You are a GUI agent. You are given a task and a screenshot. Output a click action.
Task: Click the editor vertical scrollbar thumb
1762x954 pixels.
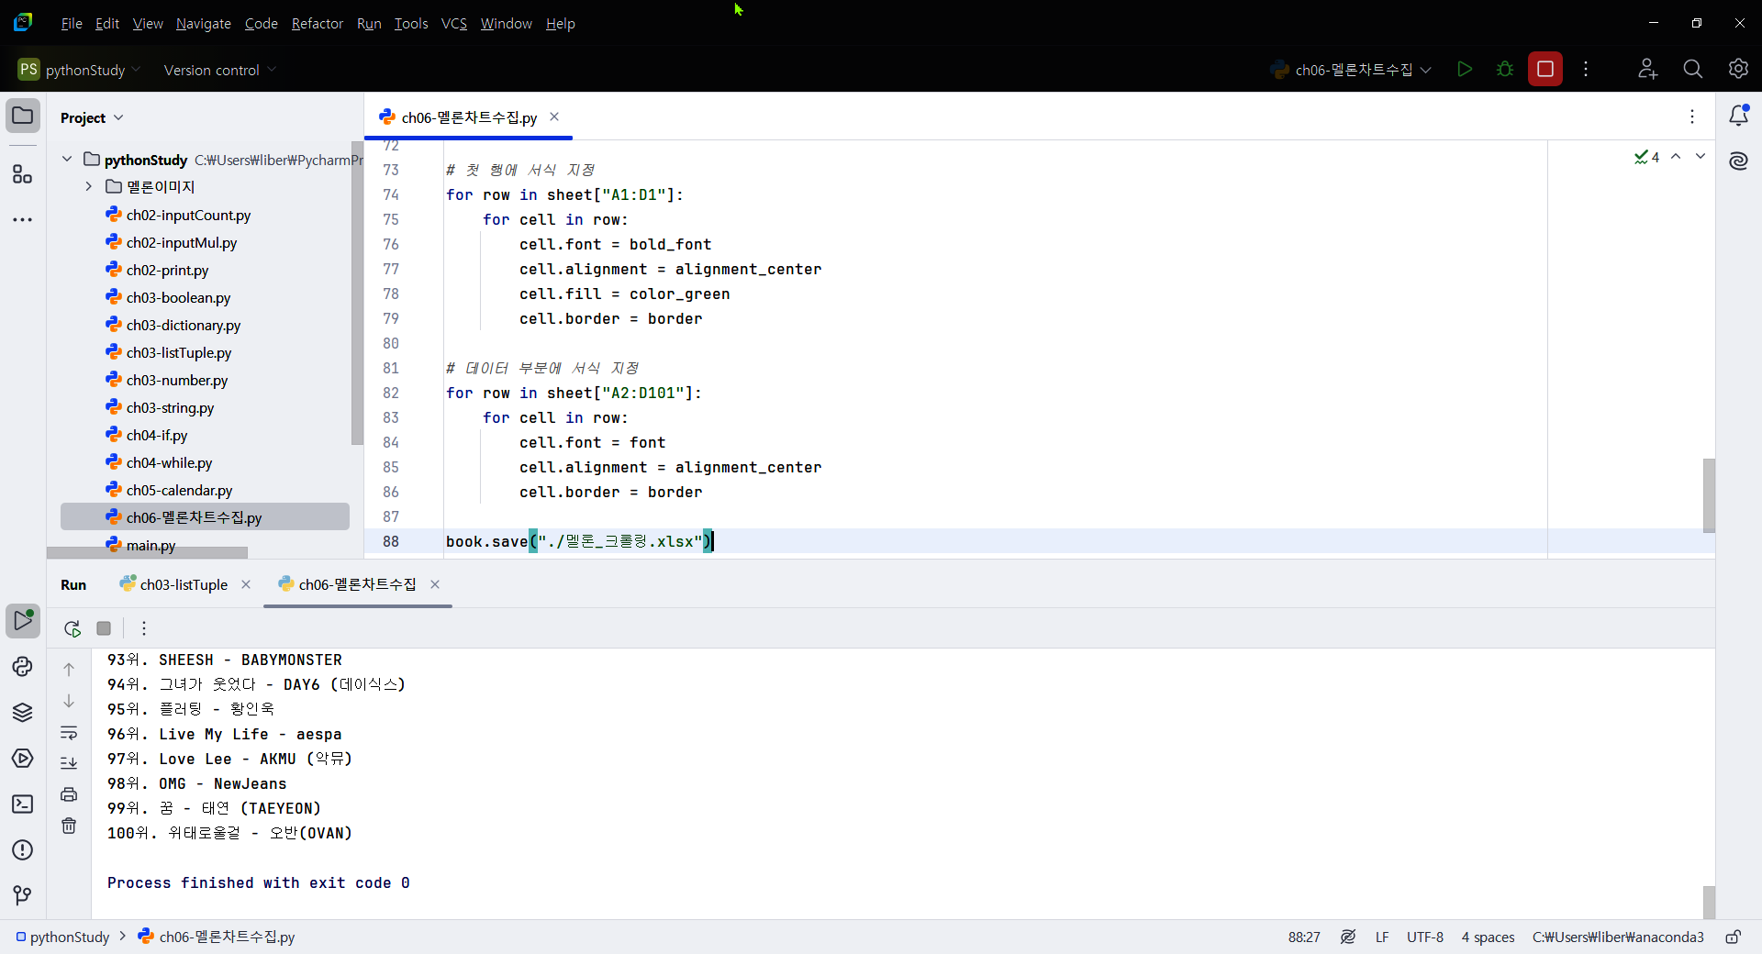click(x=1709, y=495)
